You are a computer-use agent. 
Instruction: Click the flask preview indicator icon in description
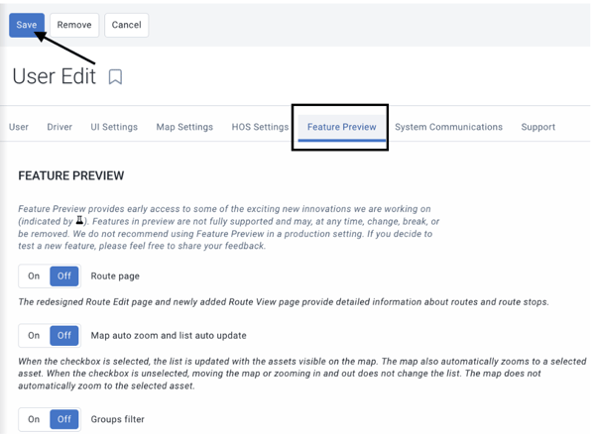click(x=79, y=220)
